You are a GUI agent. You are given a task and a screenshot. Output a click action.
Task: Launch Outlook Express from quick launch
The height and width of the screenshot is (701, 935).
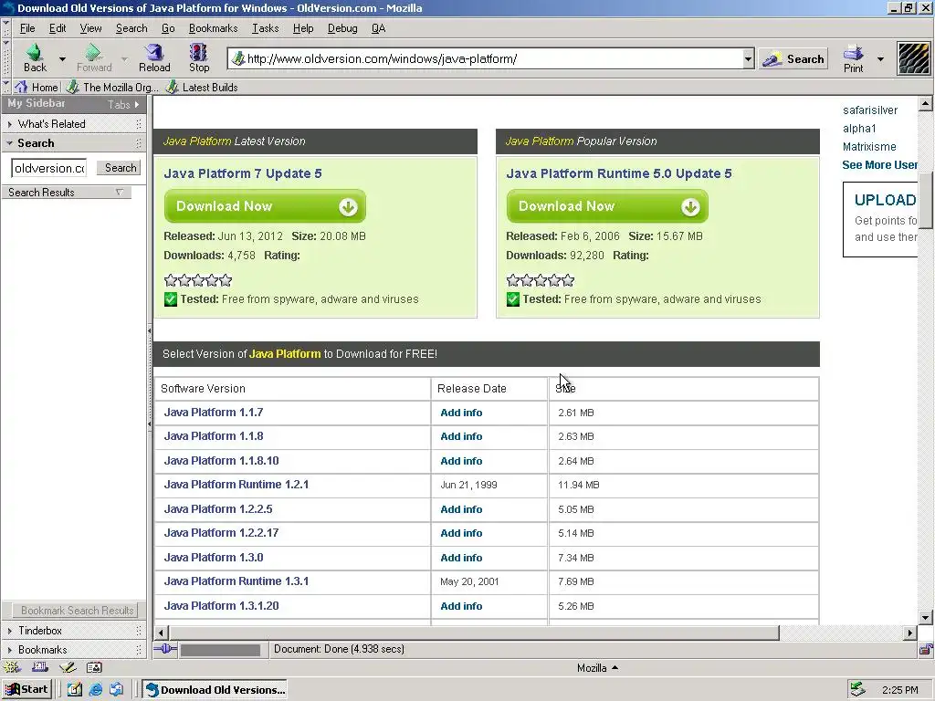coord(116,690)
